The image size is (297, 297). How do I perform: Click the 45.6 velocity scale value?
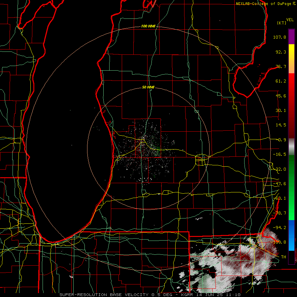click(x=281, y=96)
